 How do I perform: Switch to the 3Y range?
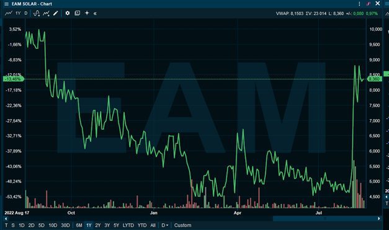(x=107, y=225)
